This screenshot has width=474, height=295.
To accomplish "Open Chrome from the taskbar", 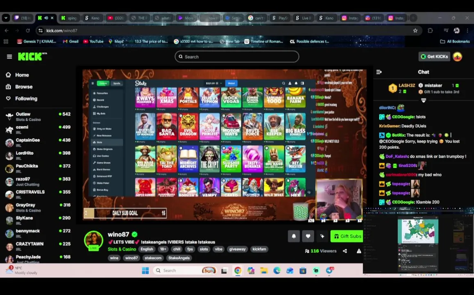I will point(238,270).
